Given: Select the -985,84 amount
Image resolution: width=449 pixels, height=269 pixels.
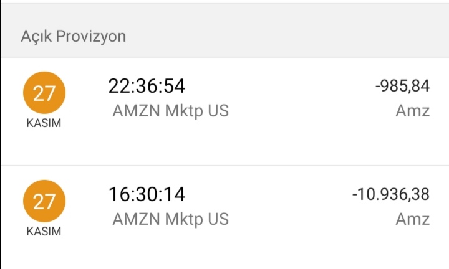Looking at the screenshot, I should coord(402,86).
